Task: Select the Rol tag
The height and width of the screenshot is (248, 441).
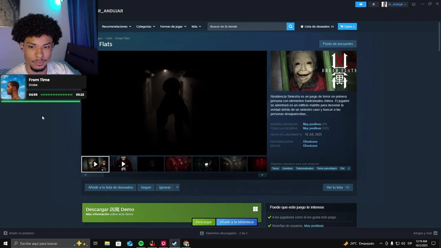Action: [342, 168]
